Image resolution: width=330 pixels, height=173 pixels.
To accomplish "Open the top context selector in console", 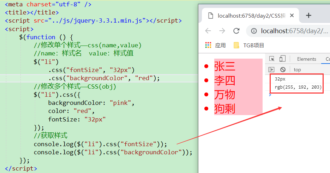I will tap(297, 70).
